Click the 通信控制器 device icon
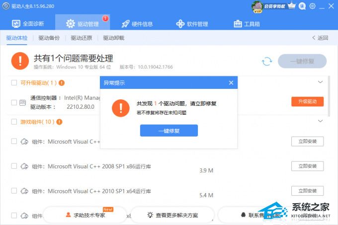The height and width of the screenshot is (225, 338). click(x=23, y=102)
